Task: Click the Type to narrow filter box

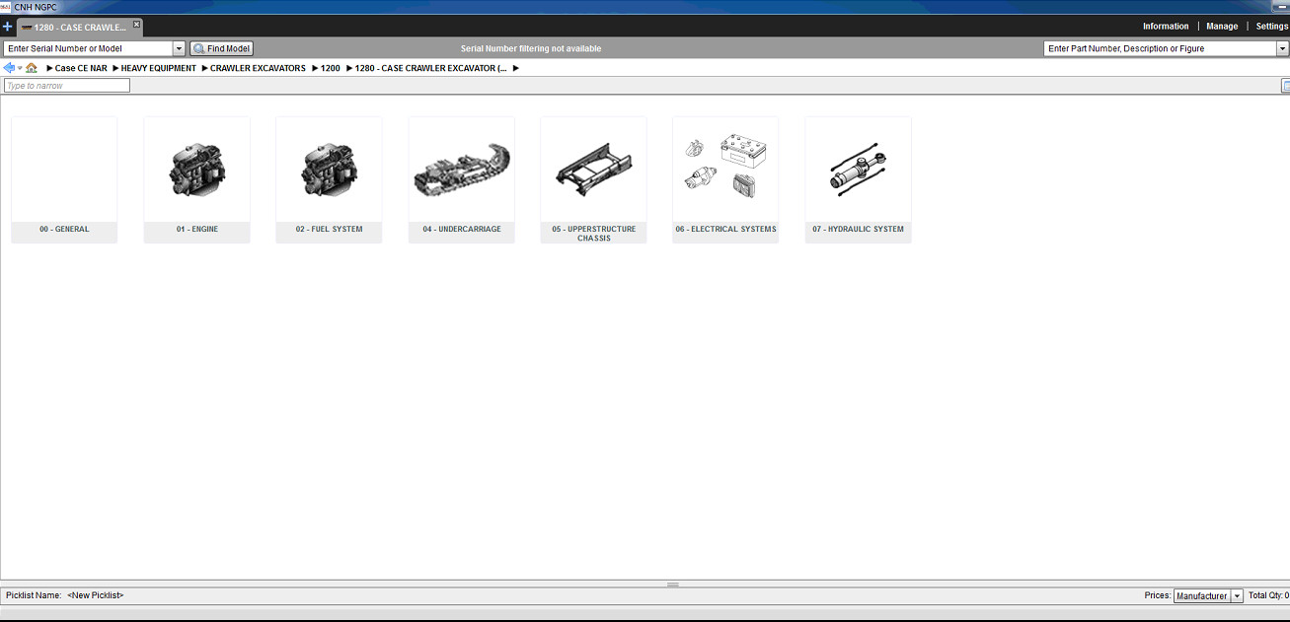Action: pos(67,86)
